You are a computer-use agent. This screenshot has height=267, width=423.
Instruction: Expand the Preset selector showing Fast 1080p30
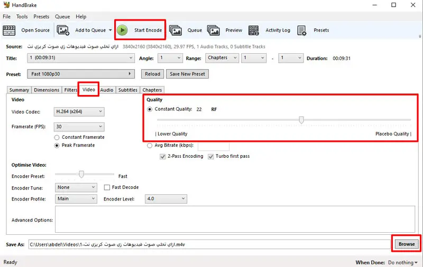(81, 74)
